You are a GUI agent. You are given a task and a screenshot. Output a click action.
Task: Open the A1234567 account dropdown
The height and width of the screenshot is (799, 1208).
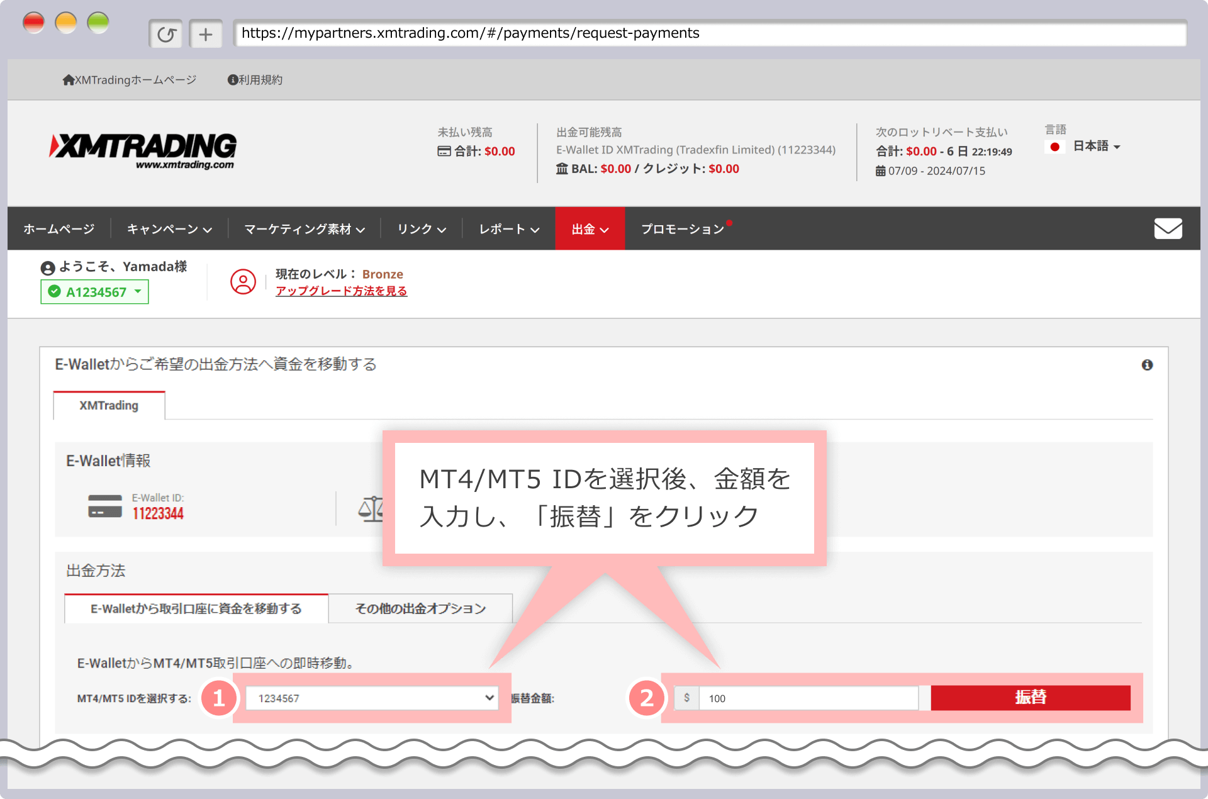coord(95,292)
